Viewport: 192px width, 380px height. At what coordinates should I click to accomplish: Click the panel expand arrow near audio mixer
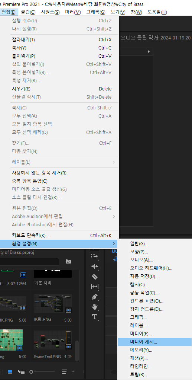click(x=149, y=52)
